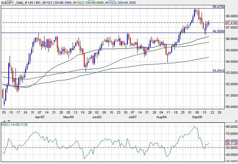This screenshot has height=164, width=238.
Task: Click the May/05 date axis label
Action: click(68, 117)
